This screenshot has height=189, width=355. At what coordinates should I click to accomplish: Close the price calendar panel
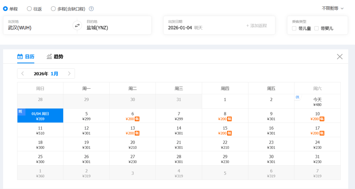click(x=340, y=56)
